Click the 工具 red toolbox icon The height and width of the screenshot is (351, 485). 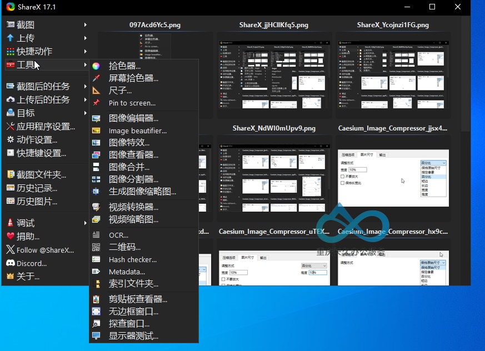11,64
